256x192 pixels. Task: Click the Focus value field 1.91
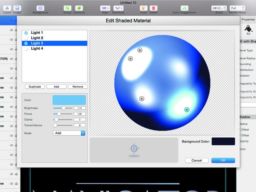tap(80, 114)
